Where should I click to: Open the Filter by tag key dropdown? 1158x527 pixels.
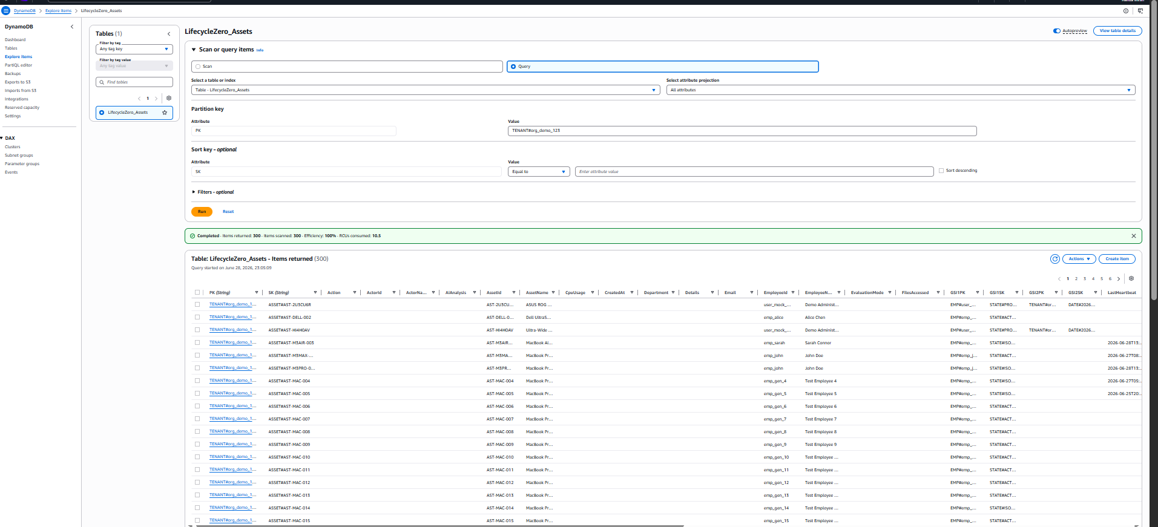134,49
